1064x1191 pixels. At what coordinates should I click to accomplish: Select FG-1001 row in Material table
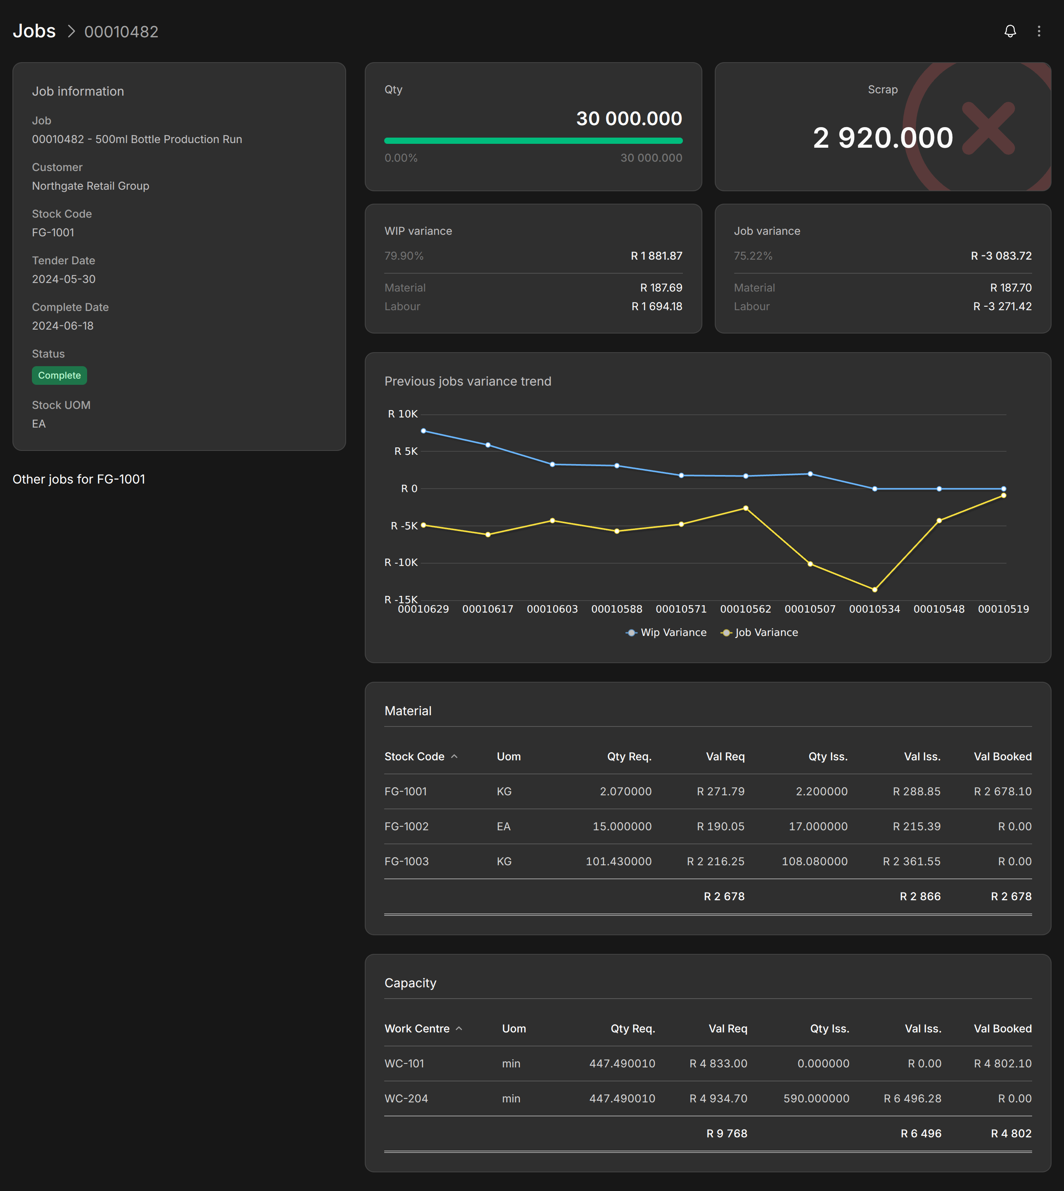tap(708, 791)
